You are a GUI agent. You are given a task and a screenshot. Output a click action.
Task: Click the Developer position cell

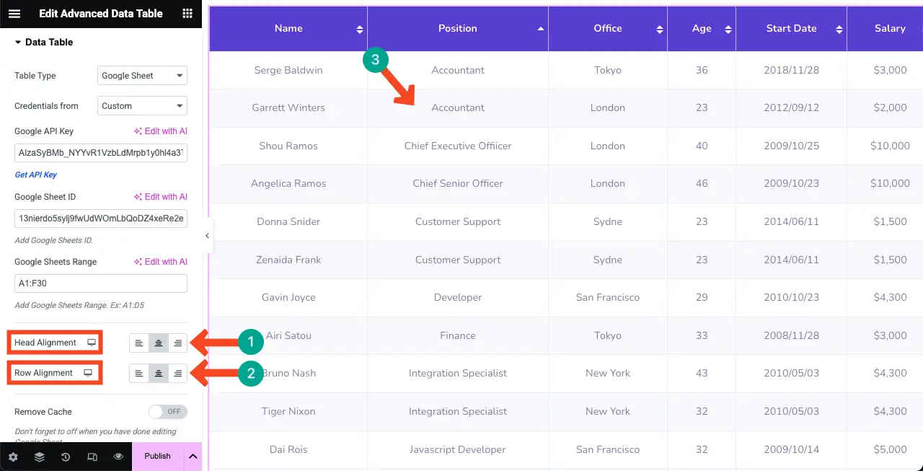[458, 297]
